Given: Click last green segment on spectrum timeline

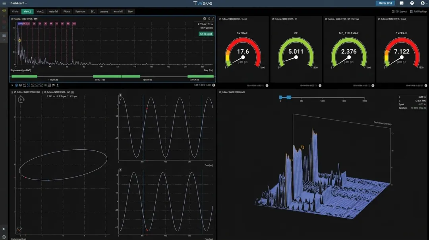Looking at the screenshot, I should pos(200,76).
